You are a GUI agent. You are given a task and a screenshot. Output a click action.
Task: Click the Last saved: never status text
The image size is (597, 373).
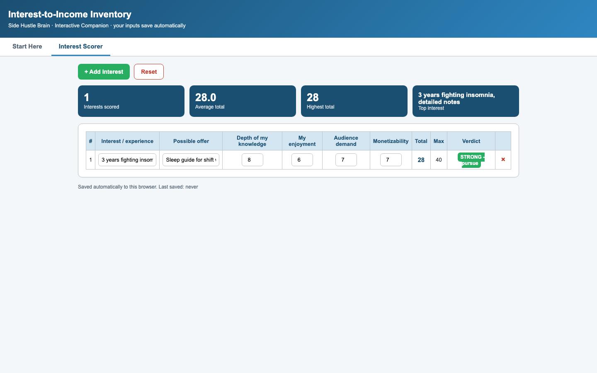[178, 187]
